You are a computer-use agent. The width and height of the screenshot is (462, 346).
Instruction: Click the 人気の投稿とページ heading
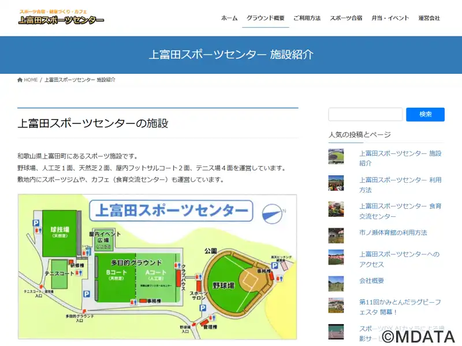(359, 135)
